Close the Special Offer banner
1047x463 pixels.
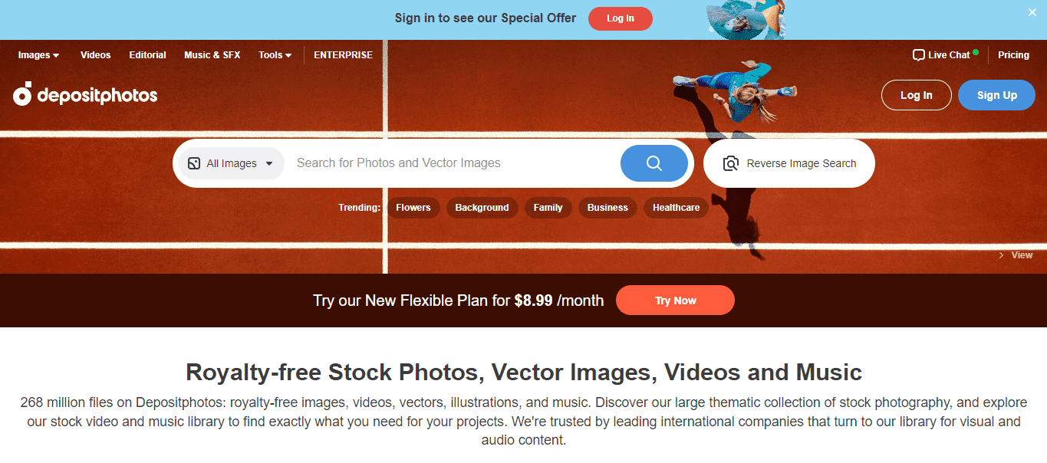click(1032, 12)
